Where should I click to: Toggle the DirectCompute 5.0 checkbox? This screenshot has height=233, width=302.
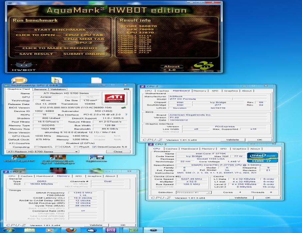(x=94, y=147)
